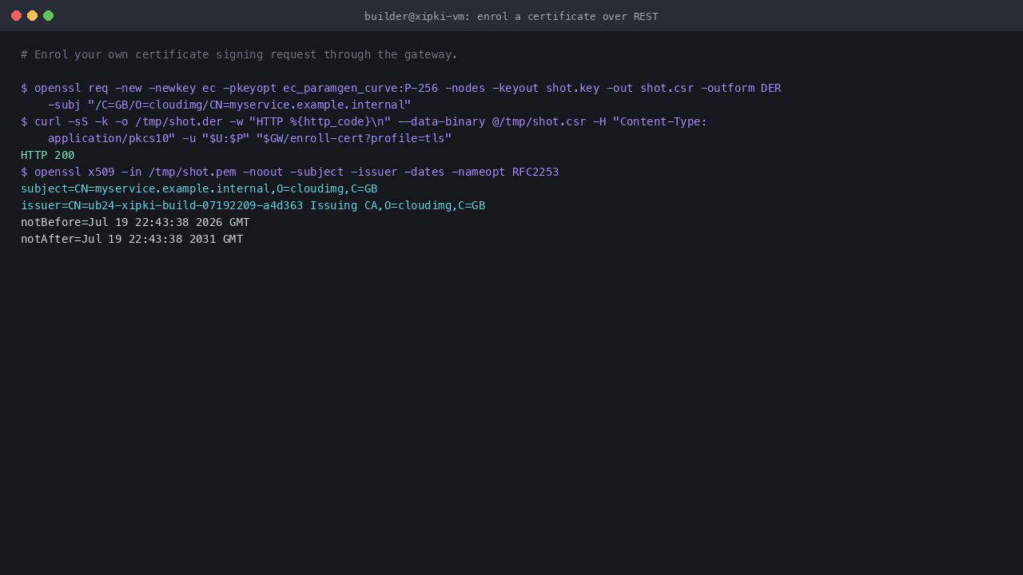
Task: Click the openssl req command line
Action: click(x=400, y=88)
